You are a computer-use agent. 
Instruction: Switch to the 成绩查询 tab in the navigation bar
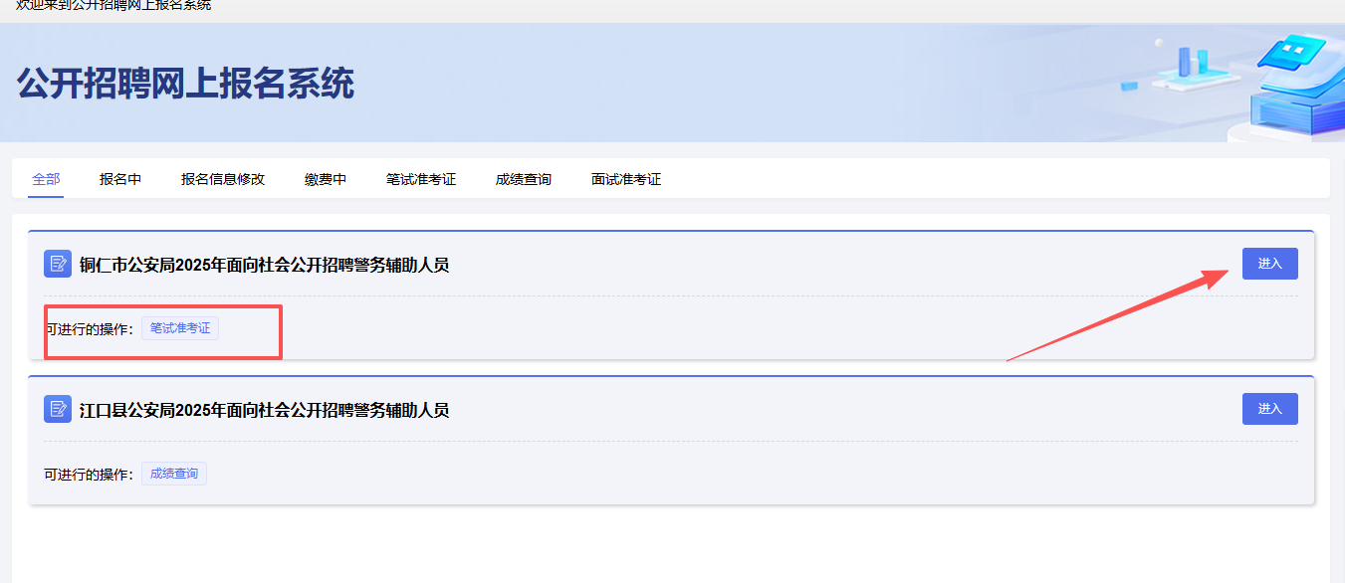click(x=524, y=179)
